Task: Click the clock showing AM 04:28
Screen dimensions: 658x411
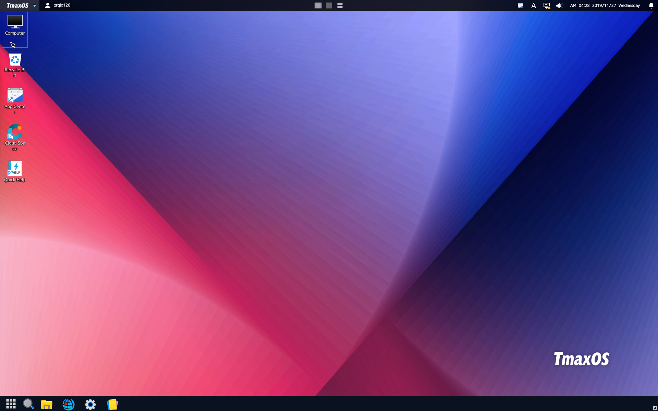Action: coord(580,5)
